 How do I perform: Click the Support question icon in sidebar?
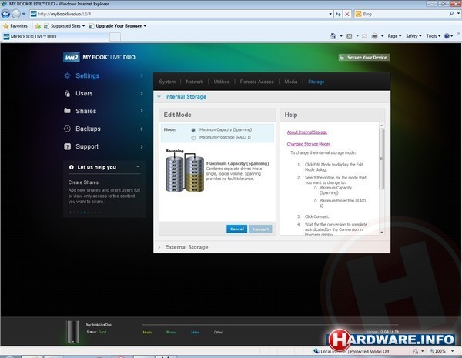click(67, 146)
